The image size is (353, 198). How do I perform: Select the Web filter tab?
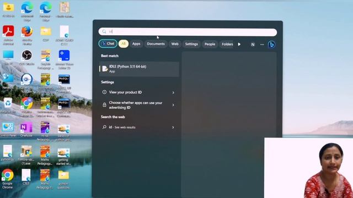pos(175,44)
